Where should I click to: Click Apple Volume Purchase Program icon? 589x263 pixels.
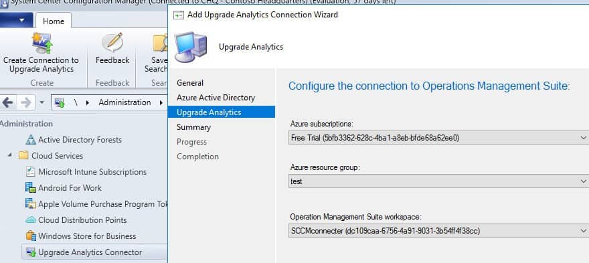[x=30, y=203]
